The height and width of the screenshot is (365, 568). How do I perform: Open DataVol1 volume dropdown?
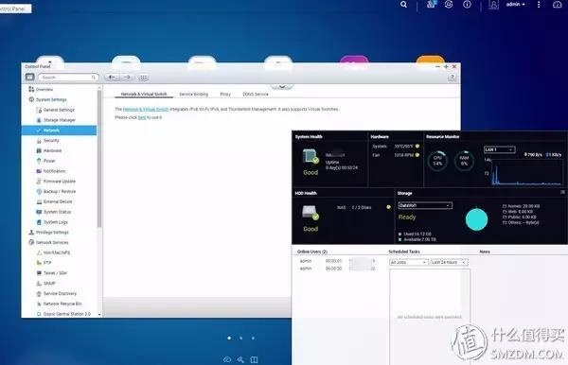point(425,205)
